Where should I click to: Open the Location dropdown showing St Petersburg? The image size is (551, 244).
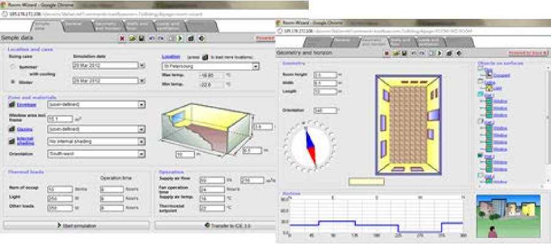[x=210, y=66]
